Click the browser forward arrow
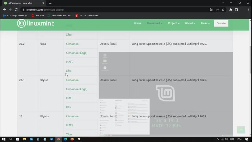This screenshot has height=142, width=252. pyautogui.click(x=10, y=9)
